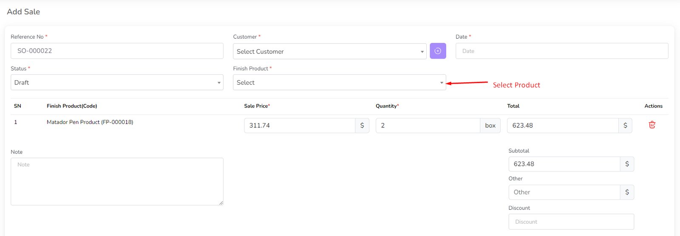Screen dimensions: 680x236
Task: Click the Sale Price field showing 311.74
Action: click(x=300, y=126)
